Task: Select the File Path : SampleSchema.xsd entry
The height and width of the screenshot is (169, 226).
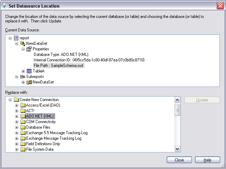Action: coord(58,66)
